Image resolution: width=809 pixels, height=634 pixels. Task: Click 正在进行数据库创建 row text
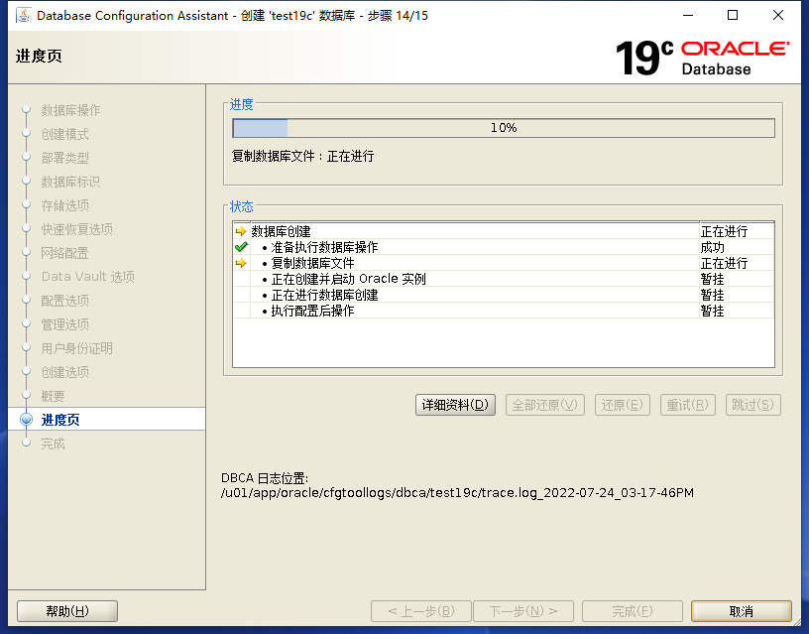[324, 295]
